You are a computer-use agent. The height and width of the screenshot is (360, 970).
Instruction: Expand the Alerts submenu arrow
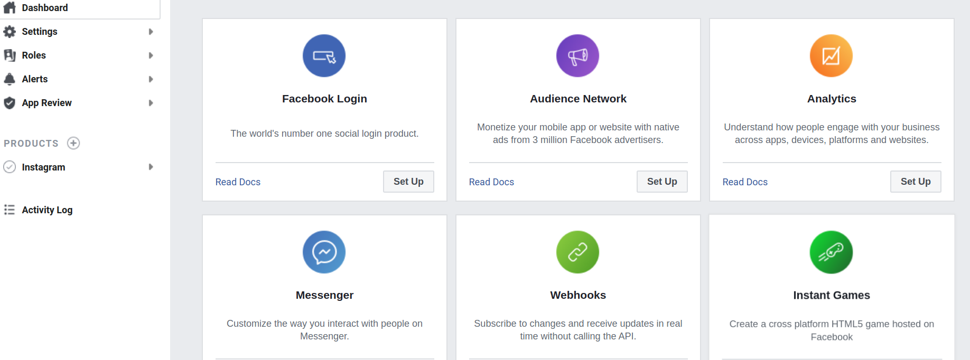[151, 79]
